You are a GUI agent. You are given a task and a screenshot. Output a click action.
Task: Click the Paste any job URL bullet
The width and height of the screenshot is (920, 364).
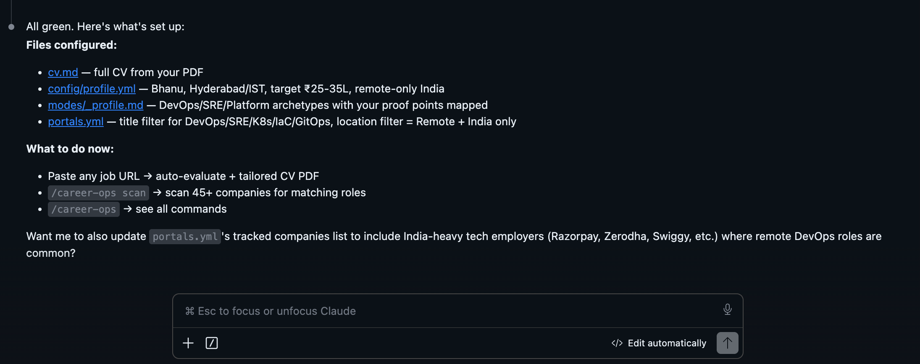pos(184,176)
